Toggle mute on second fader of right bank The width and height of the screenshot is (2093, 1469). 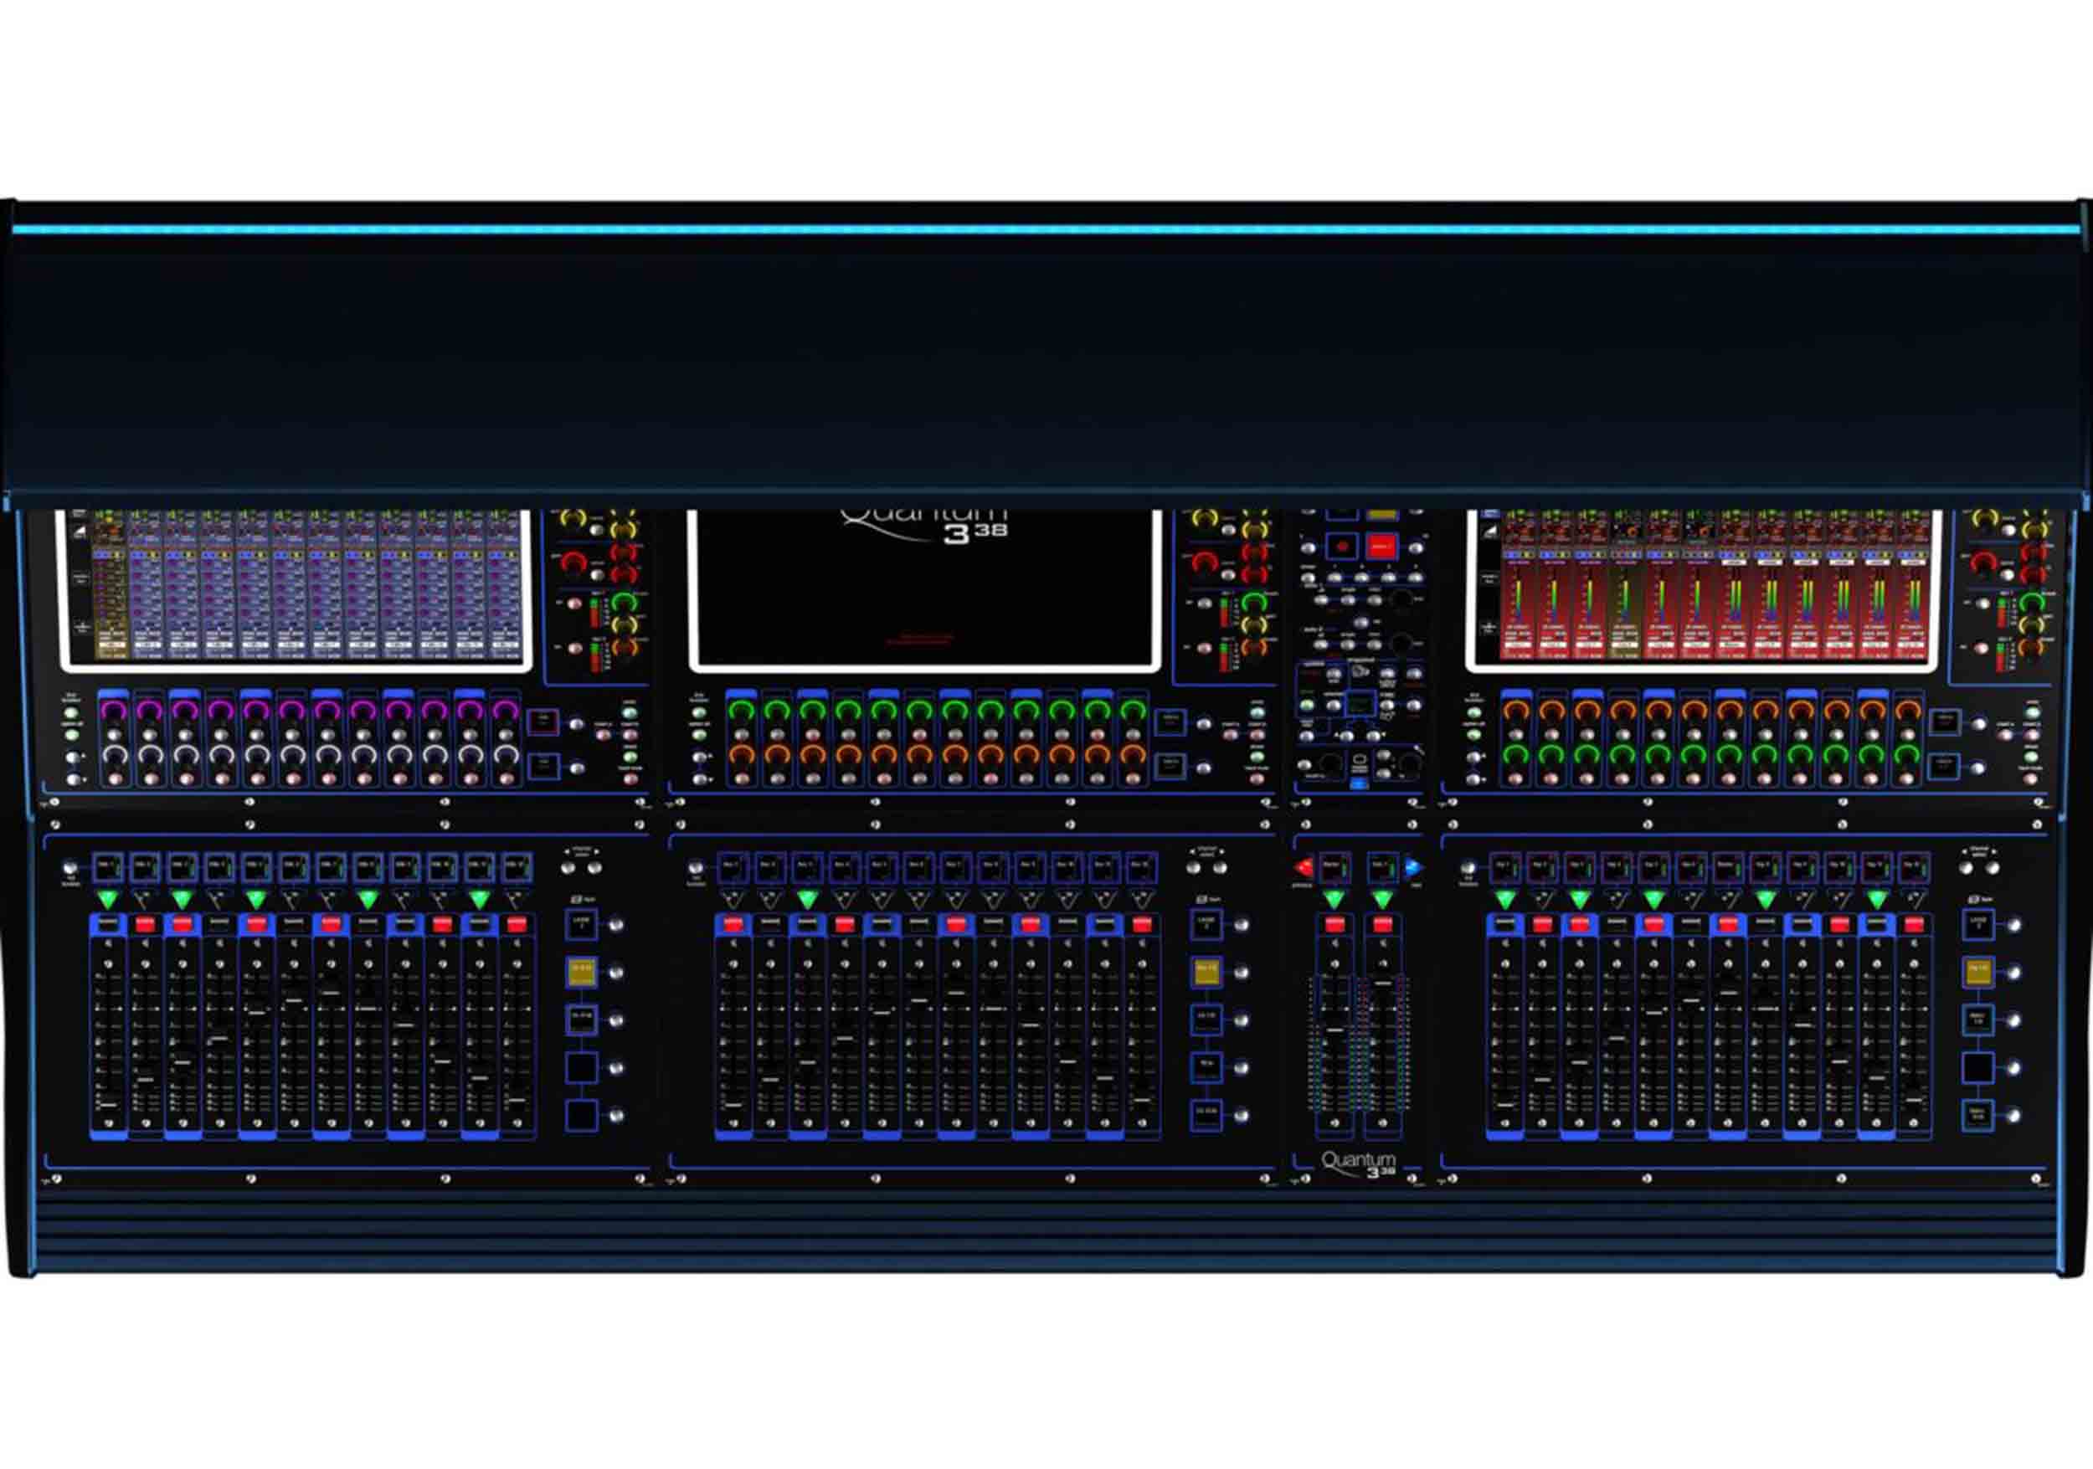1542,925
